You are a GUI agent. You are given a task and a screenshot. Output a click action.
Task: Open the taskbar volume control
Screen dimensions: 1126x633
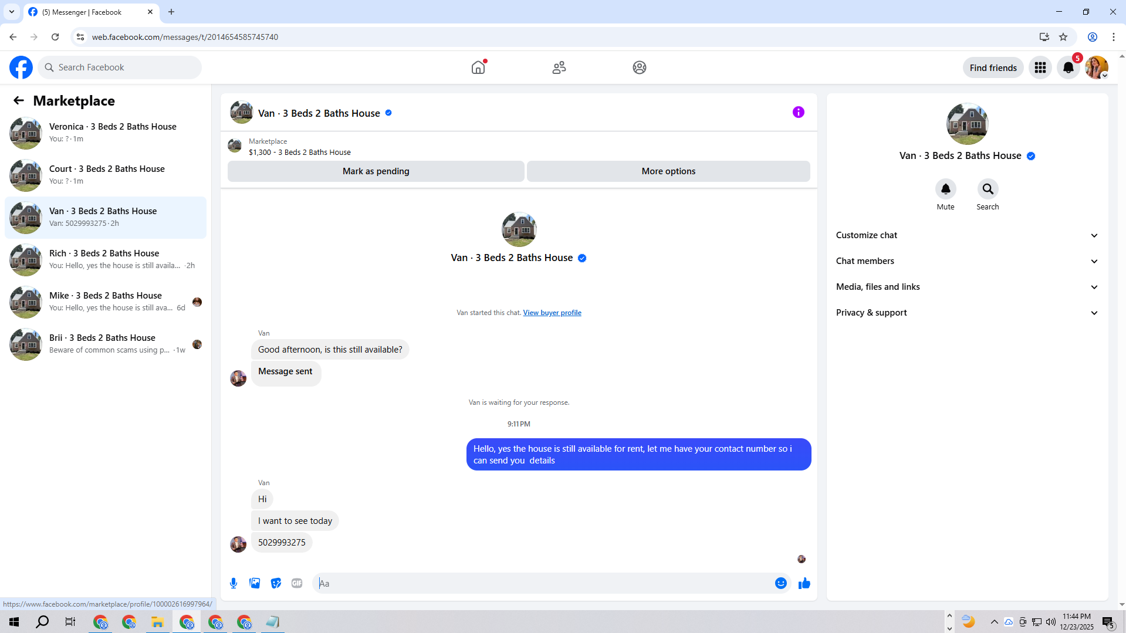point(1050,622)
